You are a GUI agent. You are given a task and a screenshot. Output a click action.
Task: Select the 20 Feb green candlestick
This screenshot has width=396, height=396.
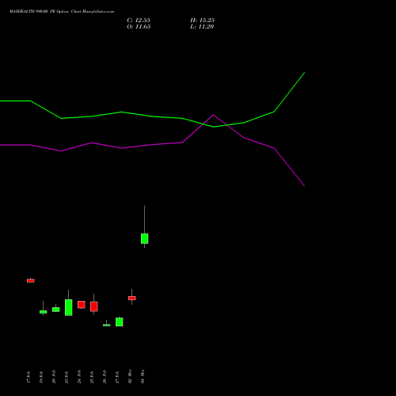point(56,310)
